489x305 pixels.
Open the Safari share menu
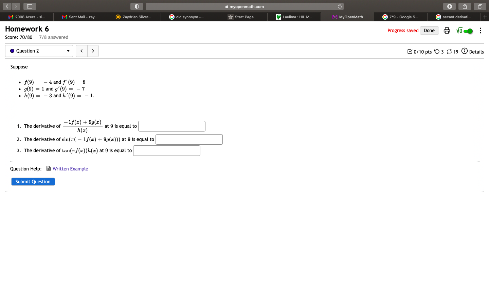coord(465,6)
